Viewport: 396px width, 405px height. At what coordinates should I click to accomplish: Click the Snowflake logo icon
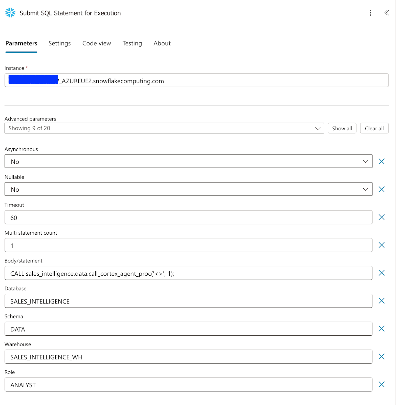click(x=10, y=13)
